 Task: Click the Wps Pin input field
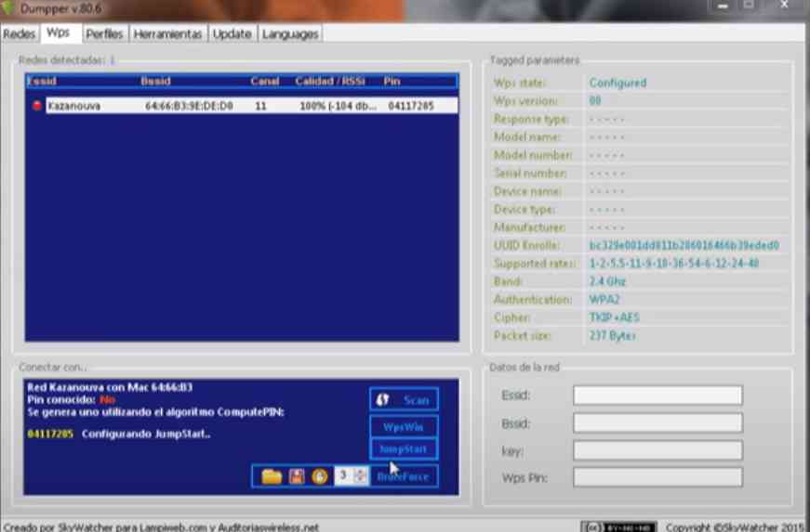click(657, 477)
